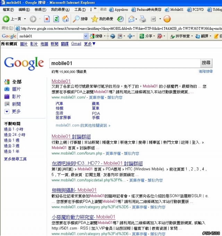Open the Back button history dropdown arrow

tap(25, 19)
